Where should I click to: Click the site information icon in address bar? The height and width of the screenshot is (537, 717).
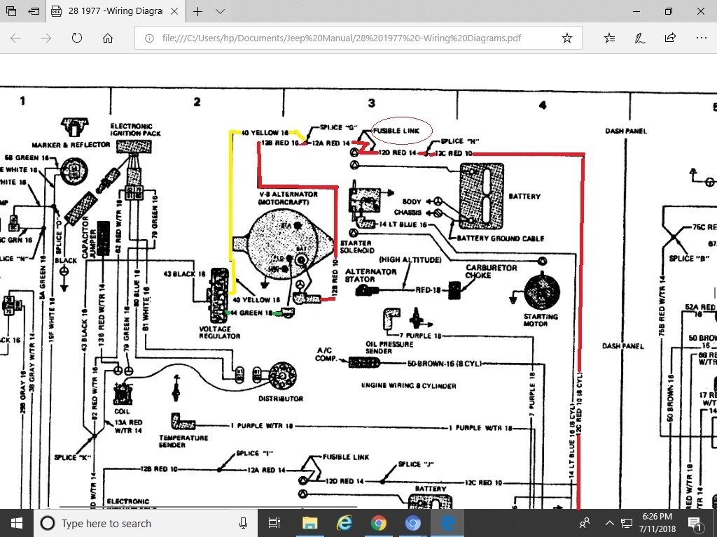(x=149, y=38)
